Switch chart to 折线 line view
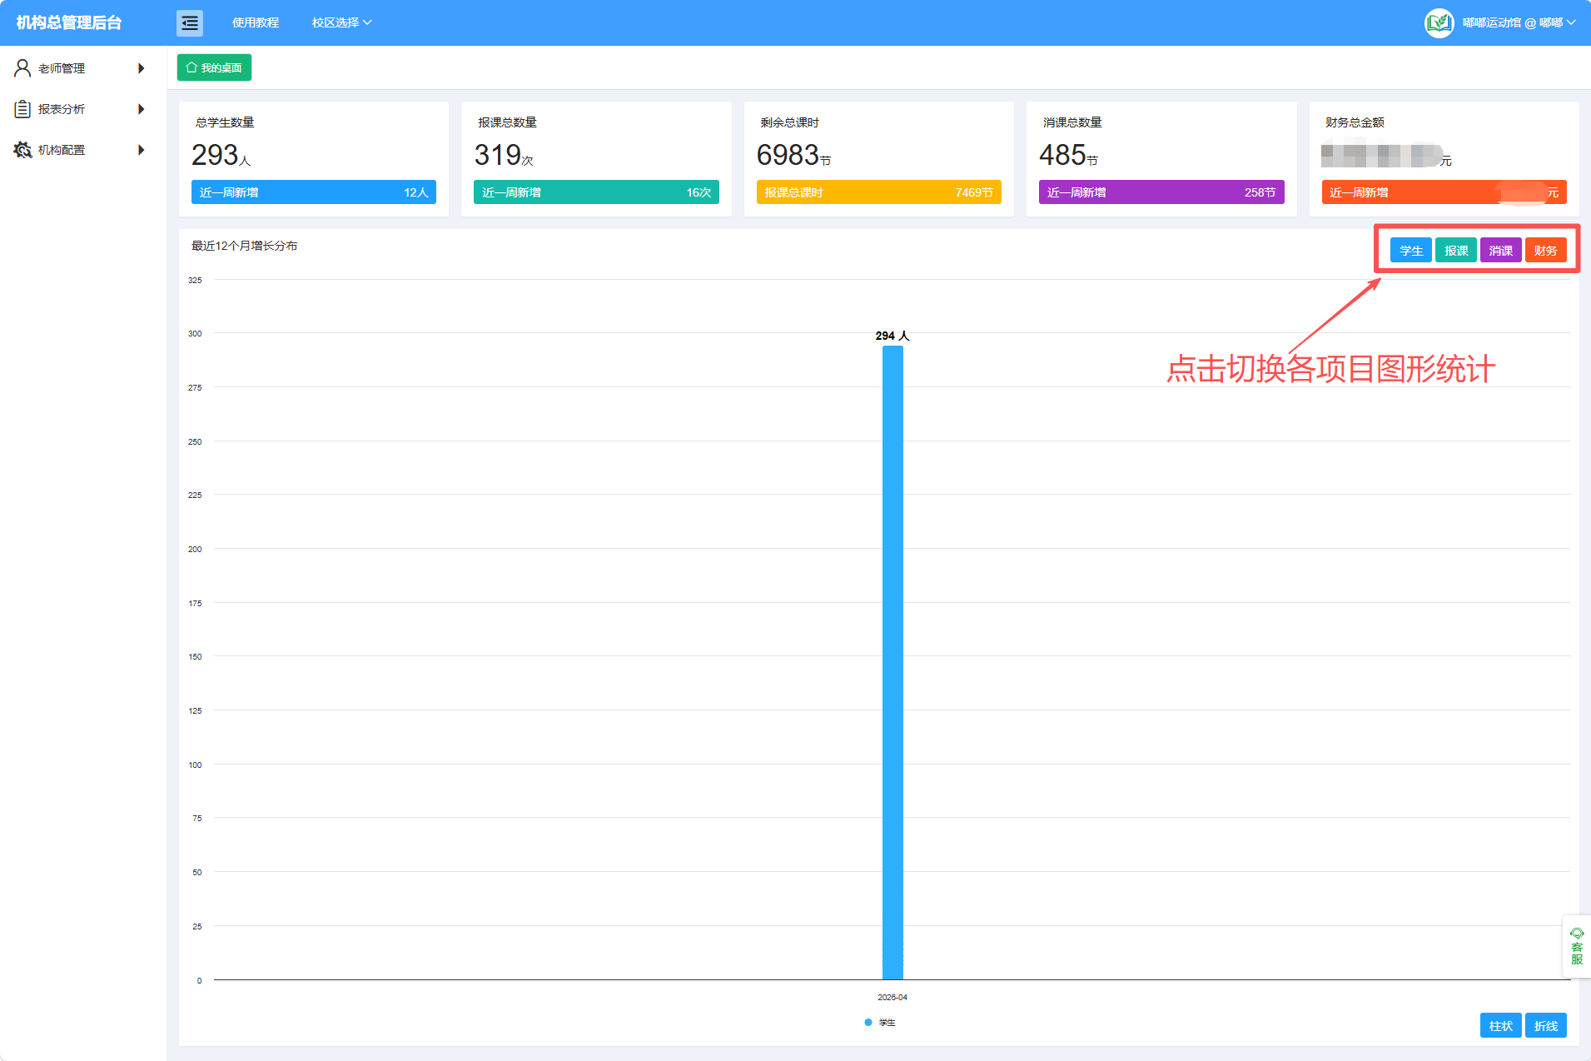 coord(1546,1025)
